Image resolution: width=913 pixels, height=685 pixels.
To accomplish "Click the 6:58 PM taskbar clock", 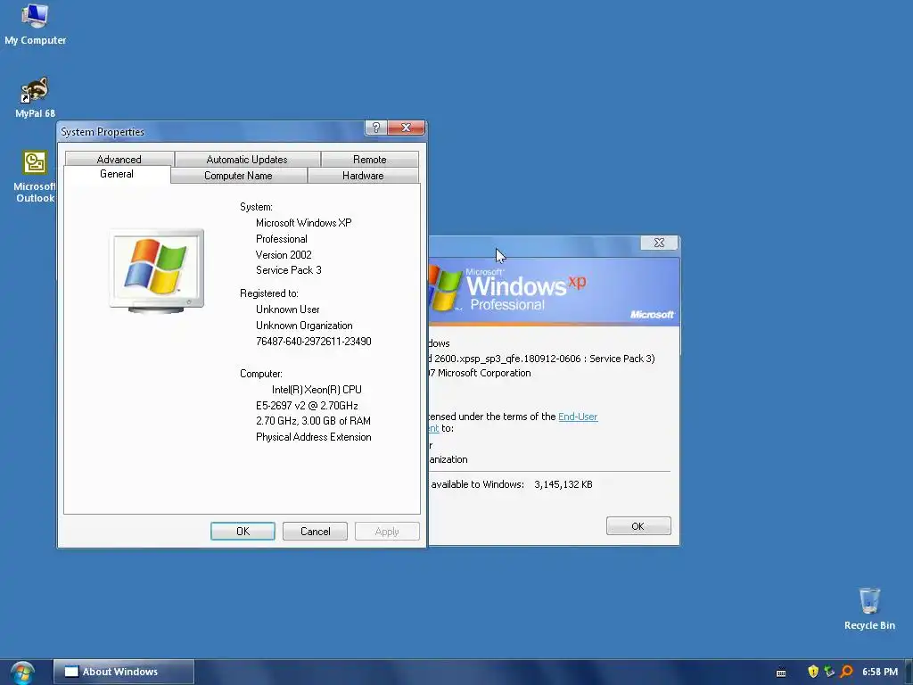I will 880,672.
